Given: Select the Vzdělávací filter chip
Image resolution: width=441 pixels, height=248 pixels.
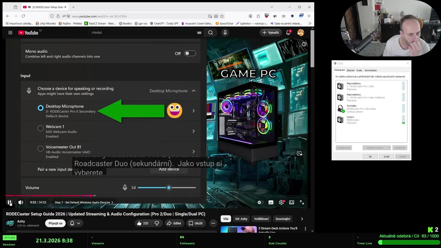Looking at the screenshot, I should pos(261,219).
